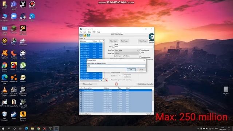The height and width of the screenshot is (131, 233).
Task: Open Euro Truck Simulator 2 desktop icon
Action: pyautogui.click(x=14, y=91)
